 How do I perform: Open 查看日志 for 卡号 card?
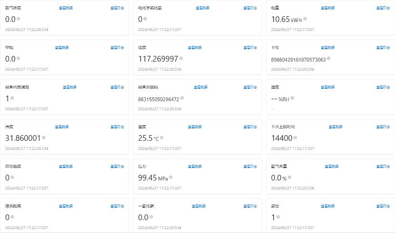click(x=383, y=48)
